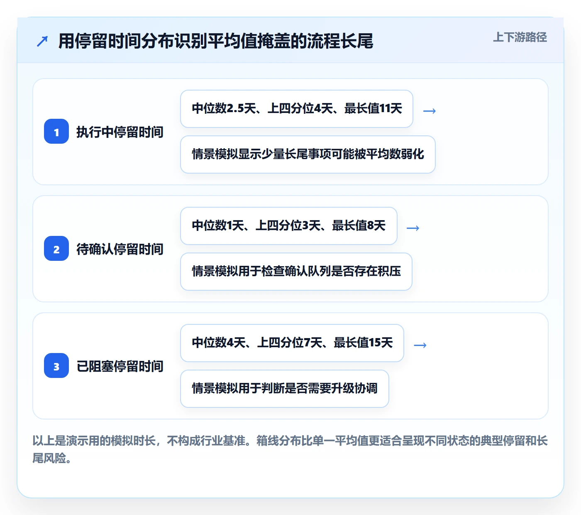Click the footnote text starting 以上是演示用的模拟时长
This screenshot has width=581, height=515.
pos(290,449)
